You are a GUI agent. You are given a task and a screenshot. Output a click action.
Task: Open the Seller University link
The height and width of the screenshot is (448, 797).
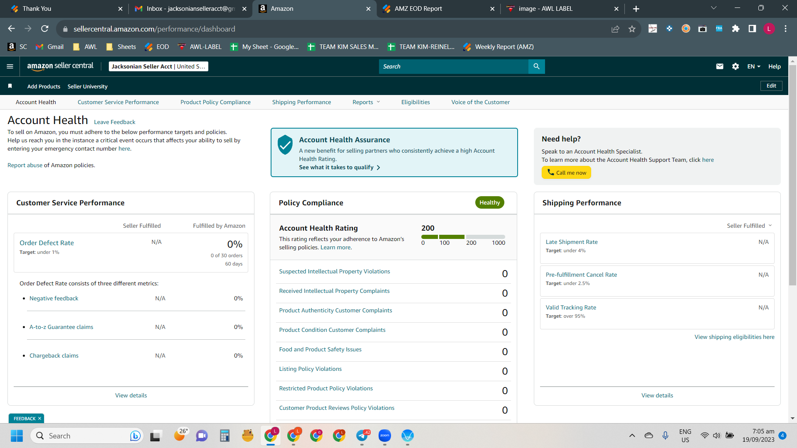coord(88,86)
